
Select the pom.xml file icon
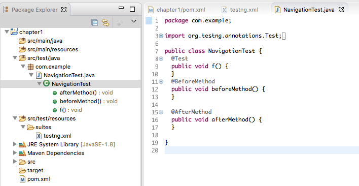tap(22, 179)
